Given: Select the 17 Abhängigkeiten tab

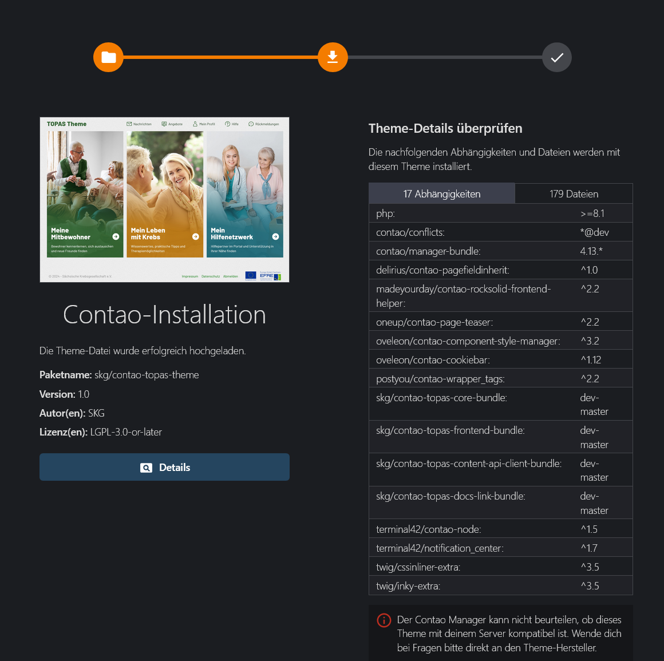Looking at the screenshot, I should (442, 193).
